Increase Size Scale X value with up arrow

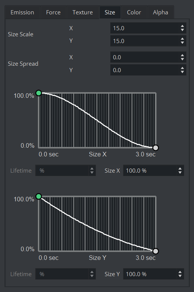[x=182, y=26]
